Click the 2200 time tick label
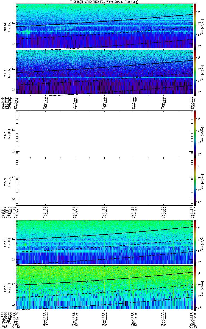Screen dimensions: 206x329 click(16, 325)
